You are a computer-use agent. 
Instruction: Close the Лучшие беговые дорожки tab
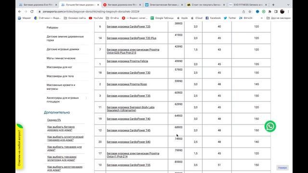point(98,5)
